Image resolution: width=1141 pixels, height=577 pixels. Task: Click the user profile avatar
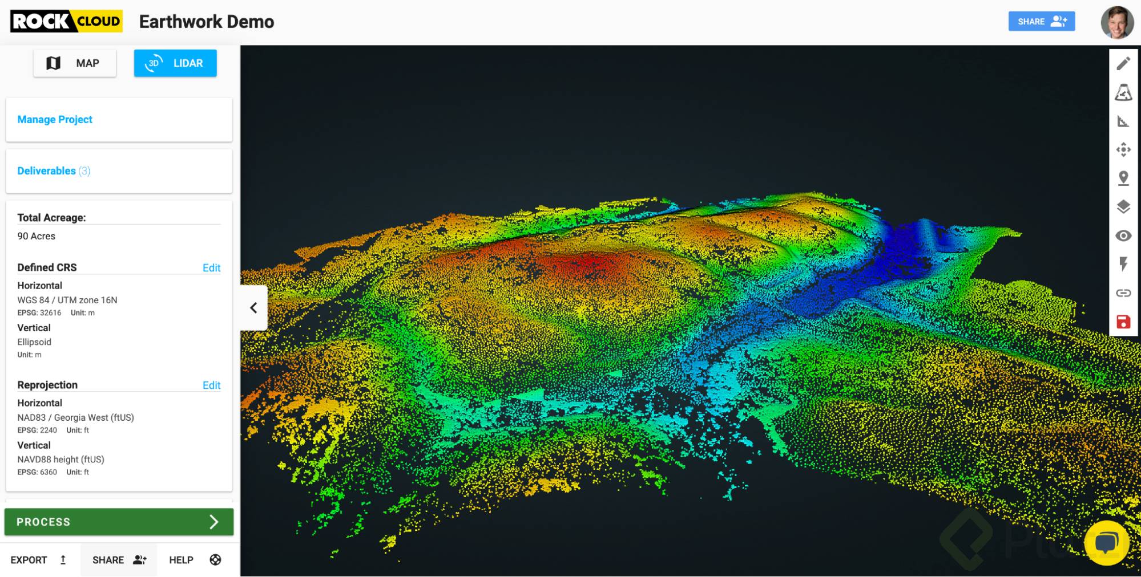(x=1117, y=22)
